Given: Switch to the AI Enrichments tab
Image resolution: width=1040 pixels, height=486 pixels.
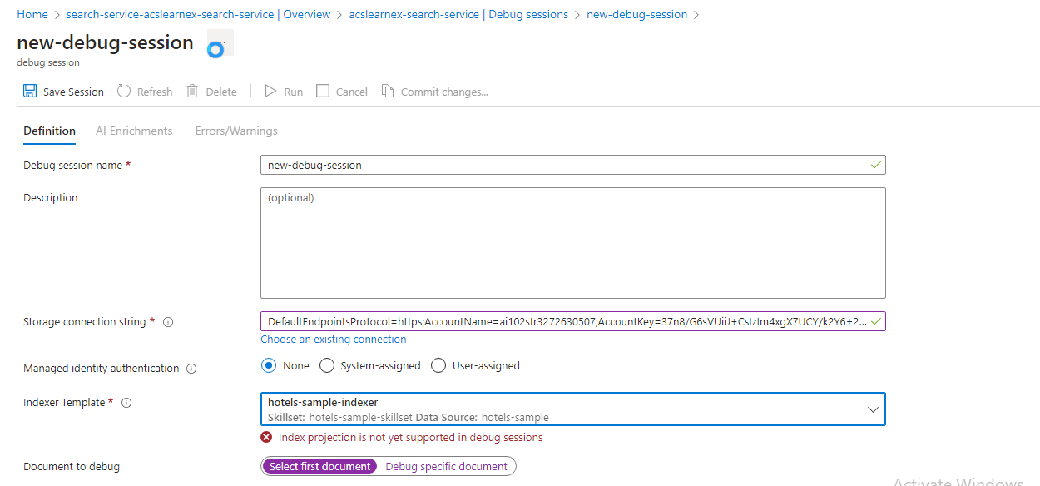Looking at the screenshot, I should (x=134, y=131).
